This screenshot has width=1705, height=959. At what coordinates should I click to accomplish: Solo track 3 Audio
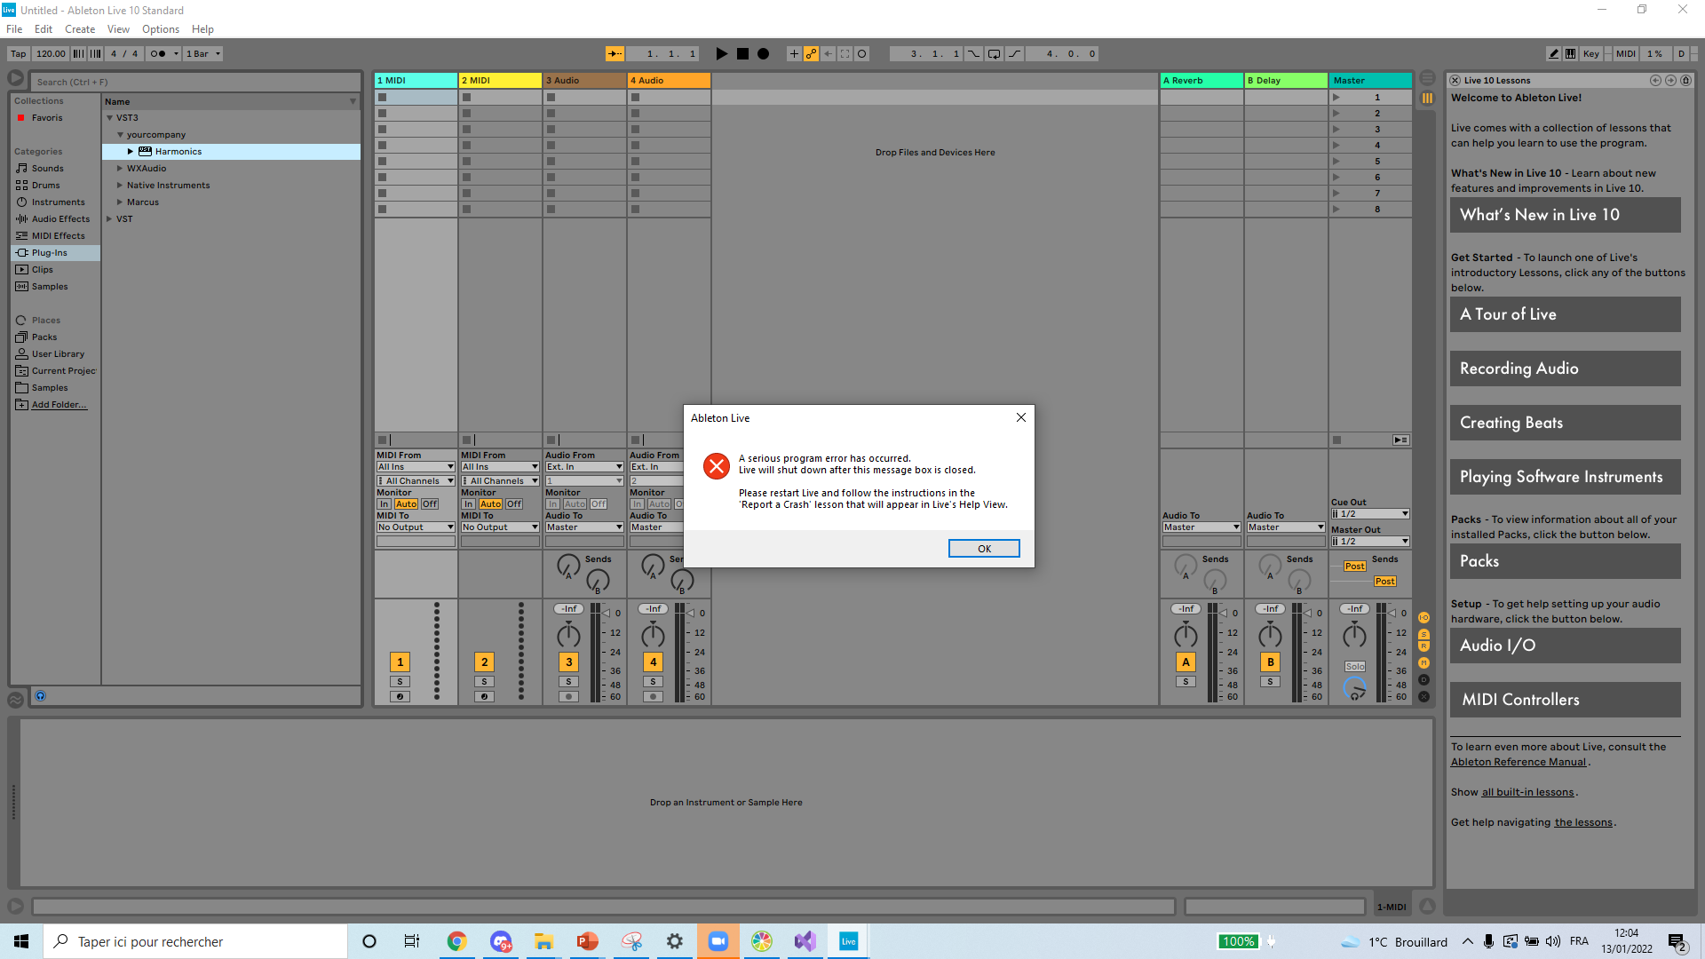(568, 682)
